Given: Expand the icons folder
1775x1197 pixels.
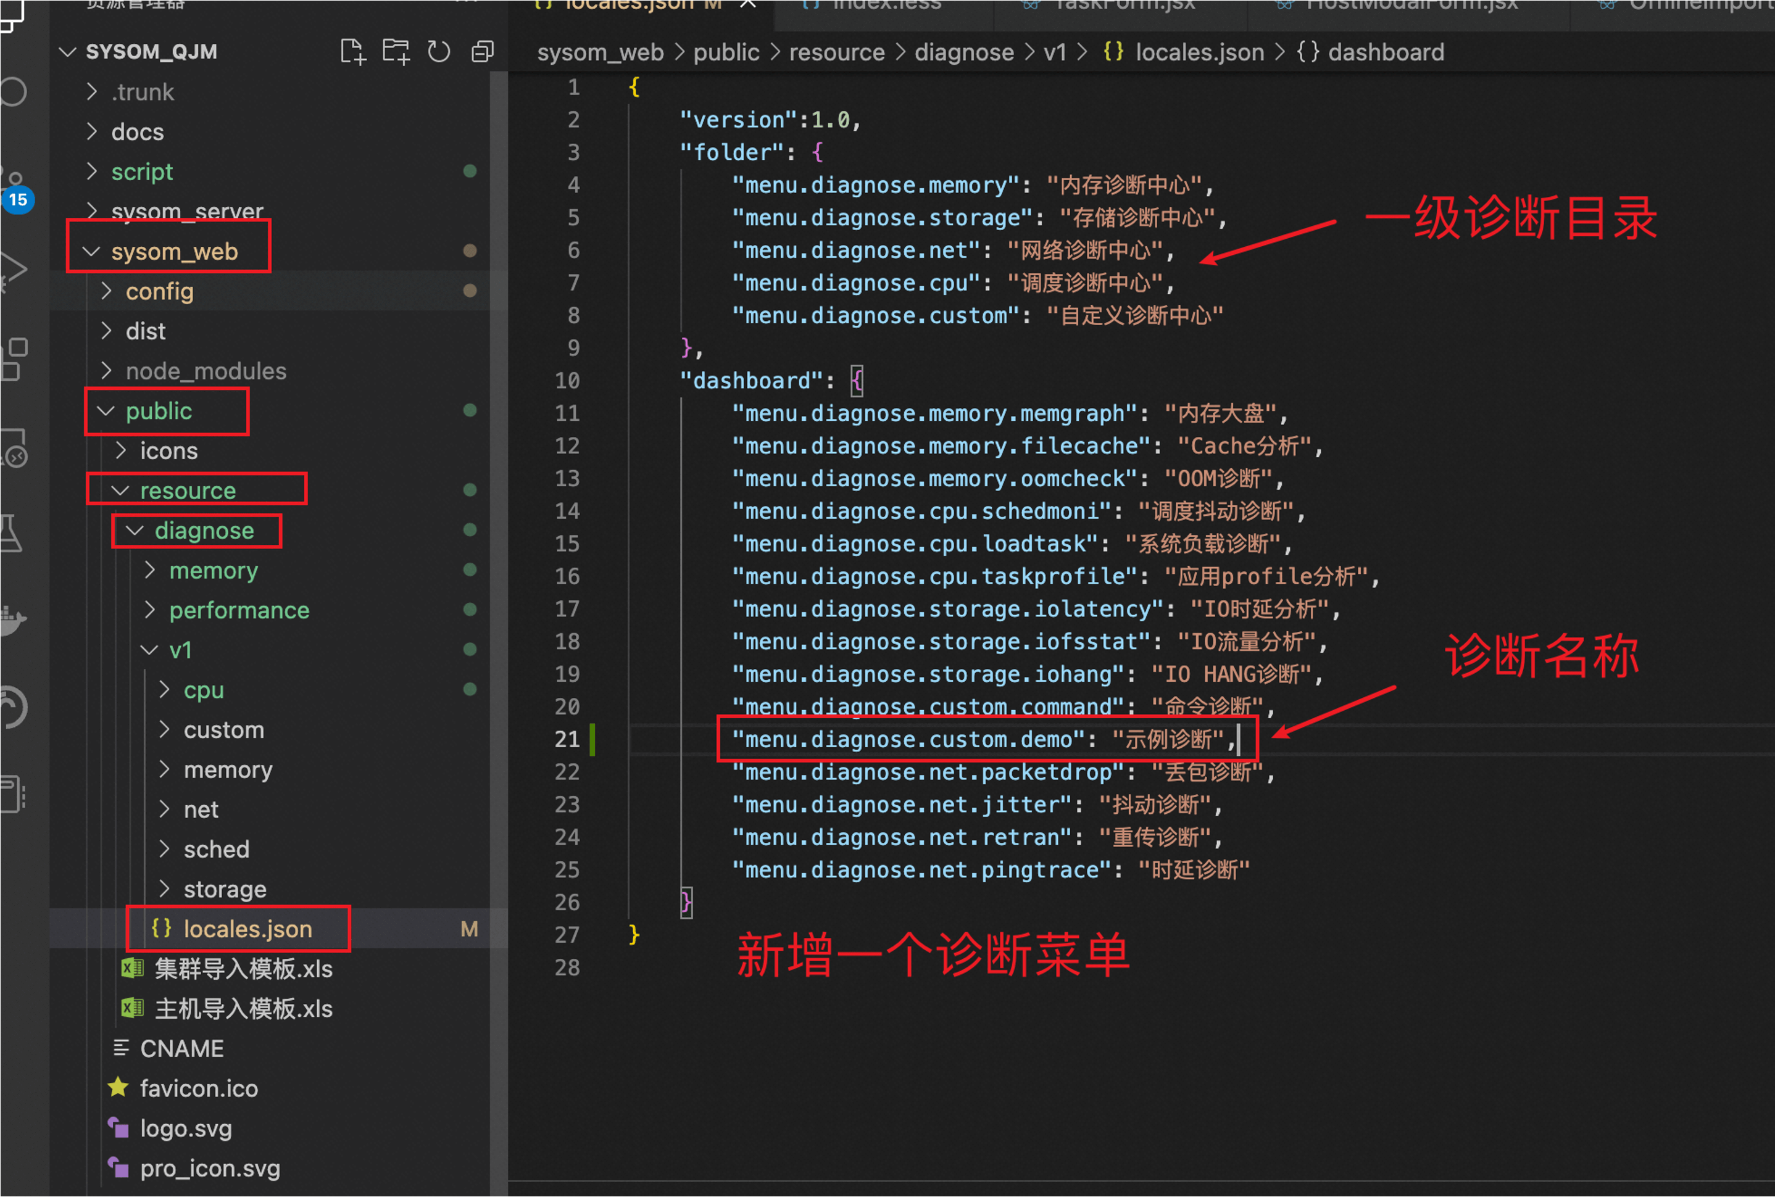Looking at the screenshot, I should pos(122,450).
